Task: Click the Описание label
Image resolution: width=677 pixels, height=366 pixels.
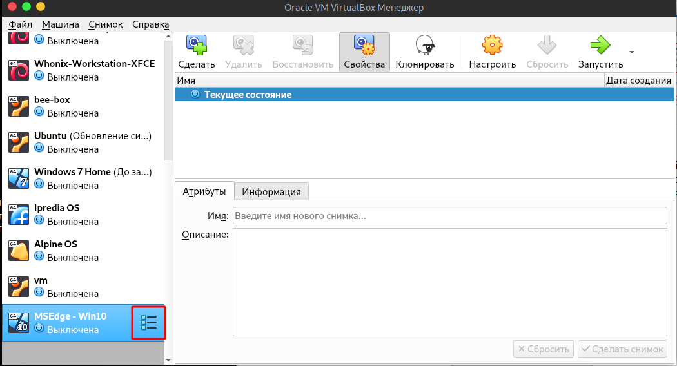Action: (x=205, y=235)
